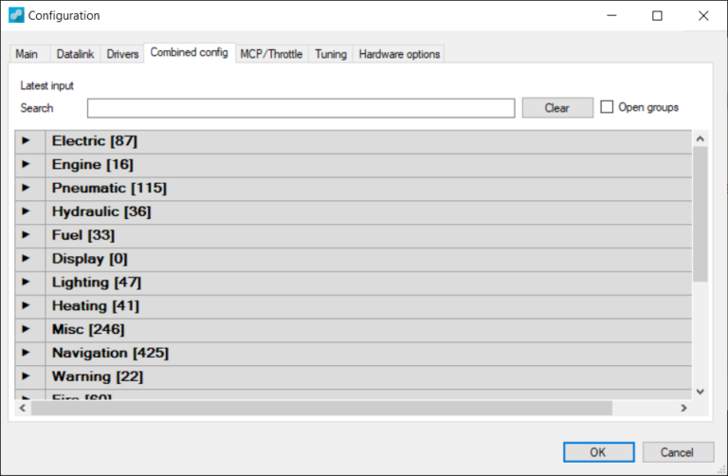728x476 pixels.
Task: Select the MCP/Throttle tab
Action: point(271,54)
